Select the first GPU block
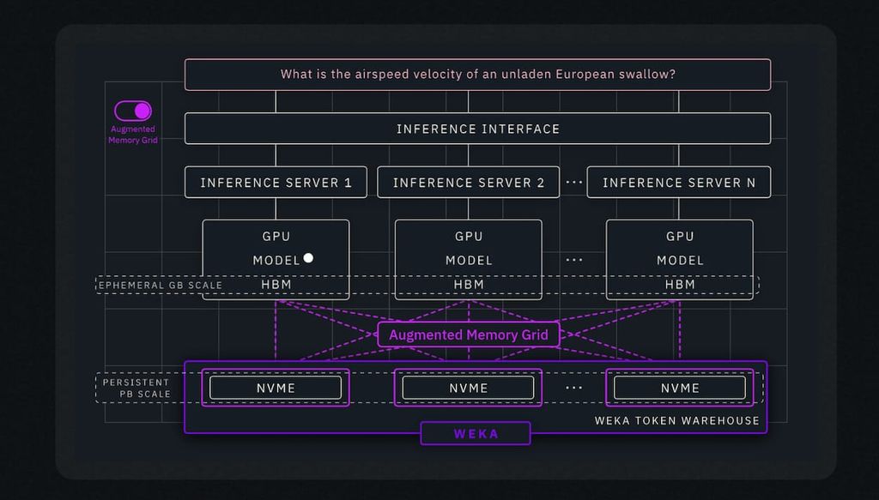Screen dimensions: 879x500 (276, 259)
